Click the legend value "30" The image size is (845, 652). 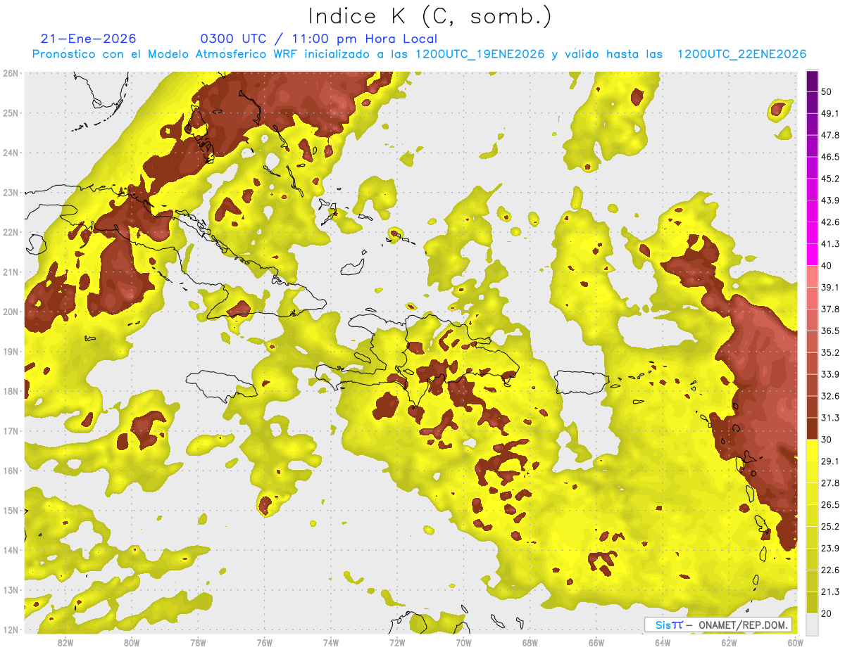[x=827, y=440]
